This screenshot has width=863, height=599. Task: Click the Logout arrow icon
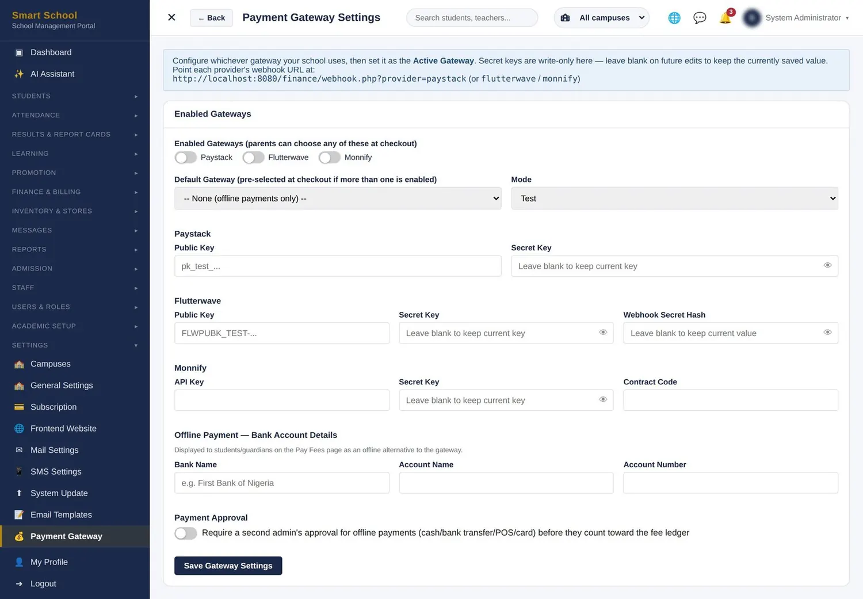tap(19, 583)
